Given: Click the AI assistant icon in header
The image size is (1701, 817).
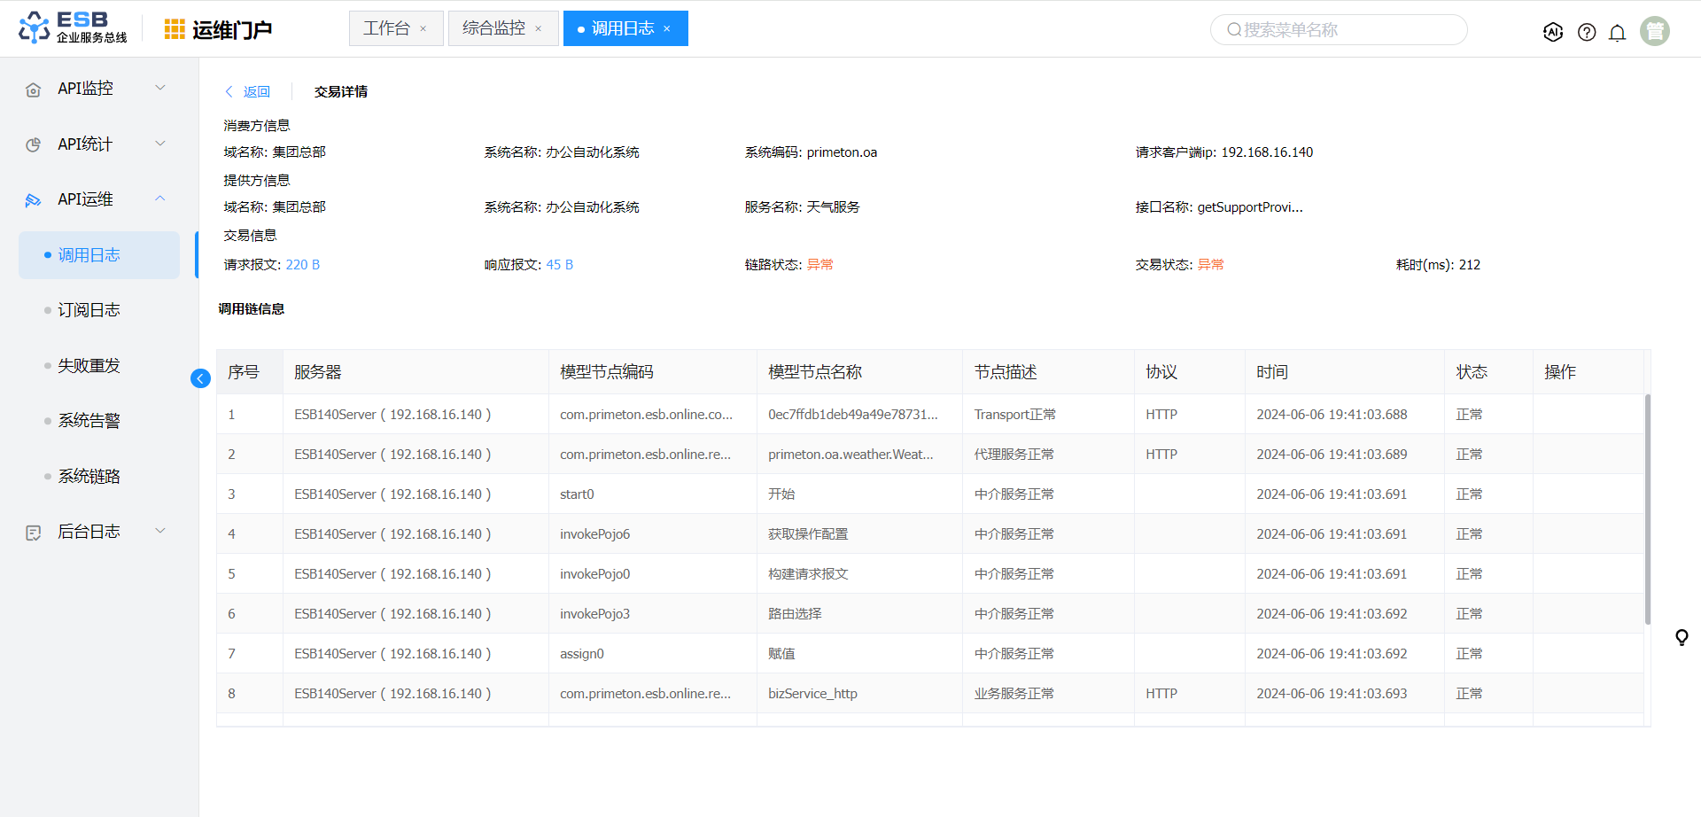Looking at the screenshot, I should click(x=1552, y=32).
